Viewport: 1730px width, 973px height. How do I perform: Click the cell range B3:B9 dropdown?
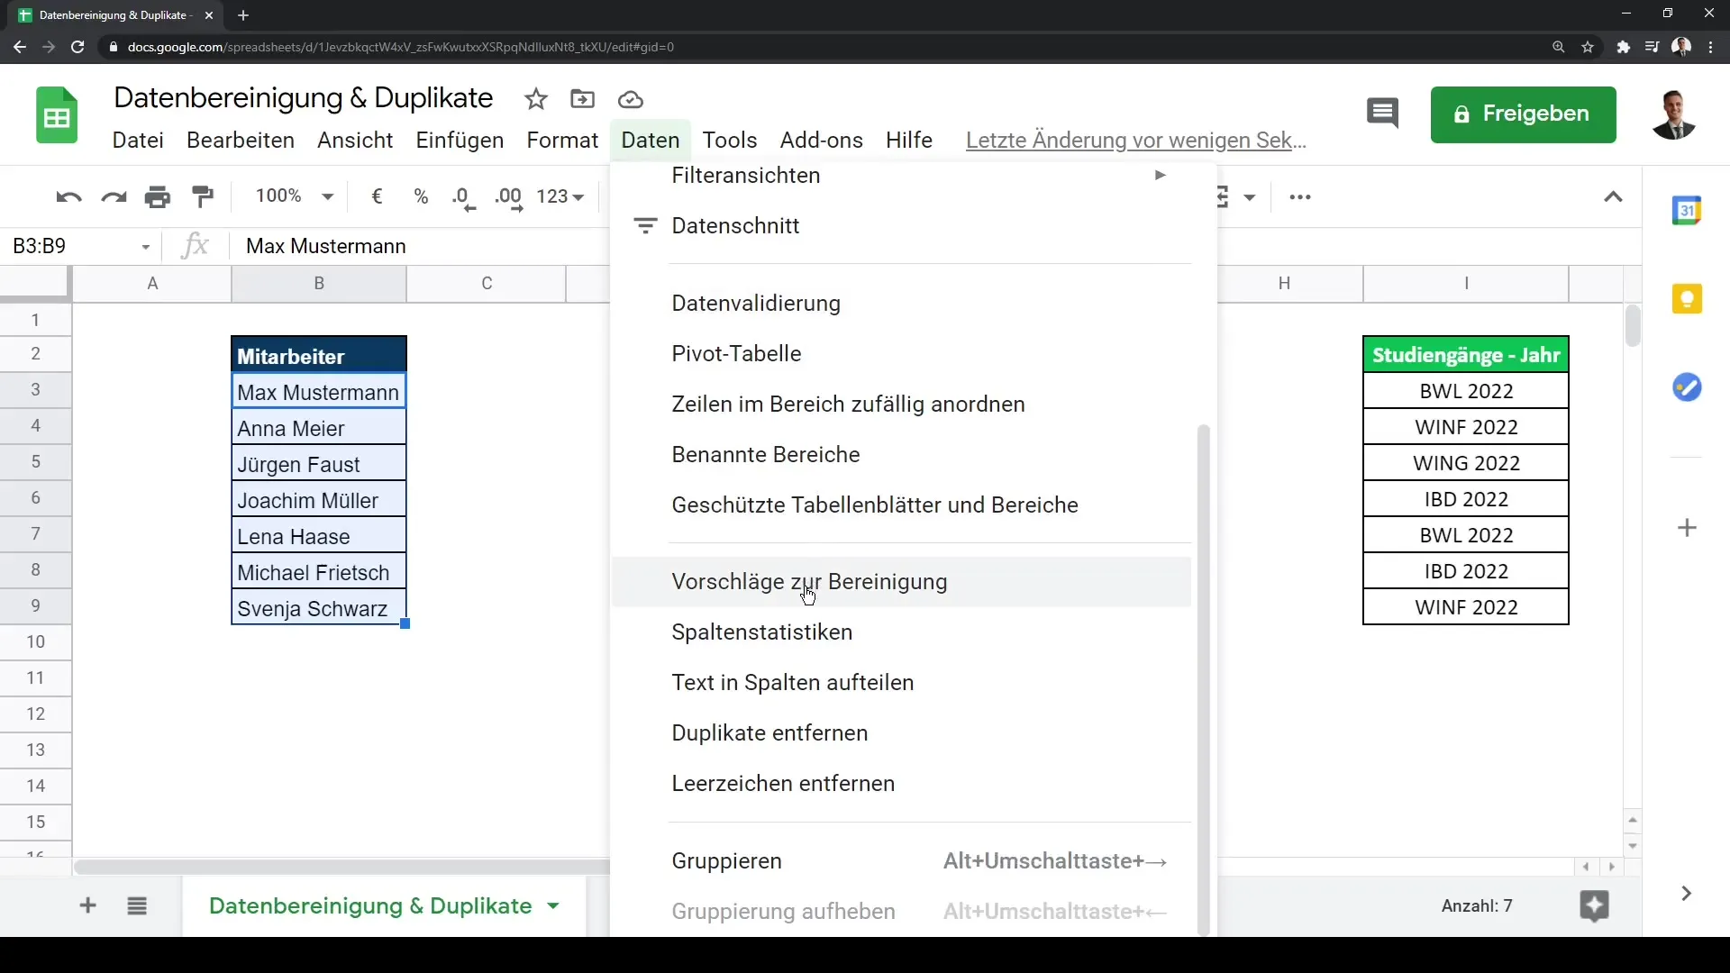145,246
